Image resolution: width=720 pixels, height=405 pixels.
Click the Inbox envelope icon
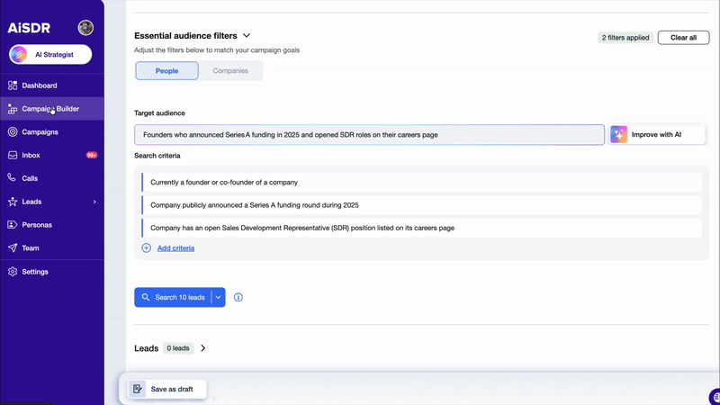[13, 156]
